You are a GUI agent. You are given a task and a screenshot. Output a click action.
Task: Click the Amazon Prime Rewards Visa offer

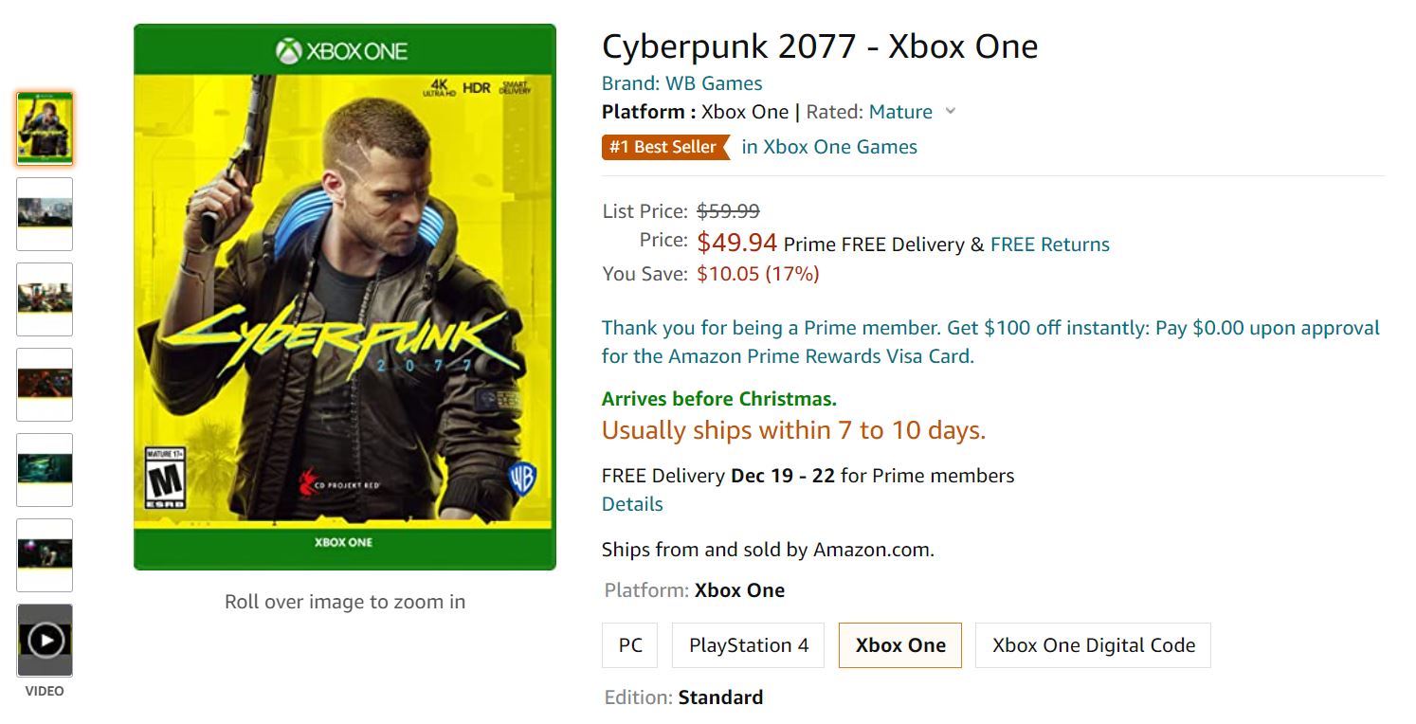click(990, 342)
